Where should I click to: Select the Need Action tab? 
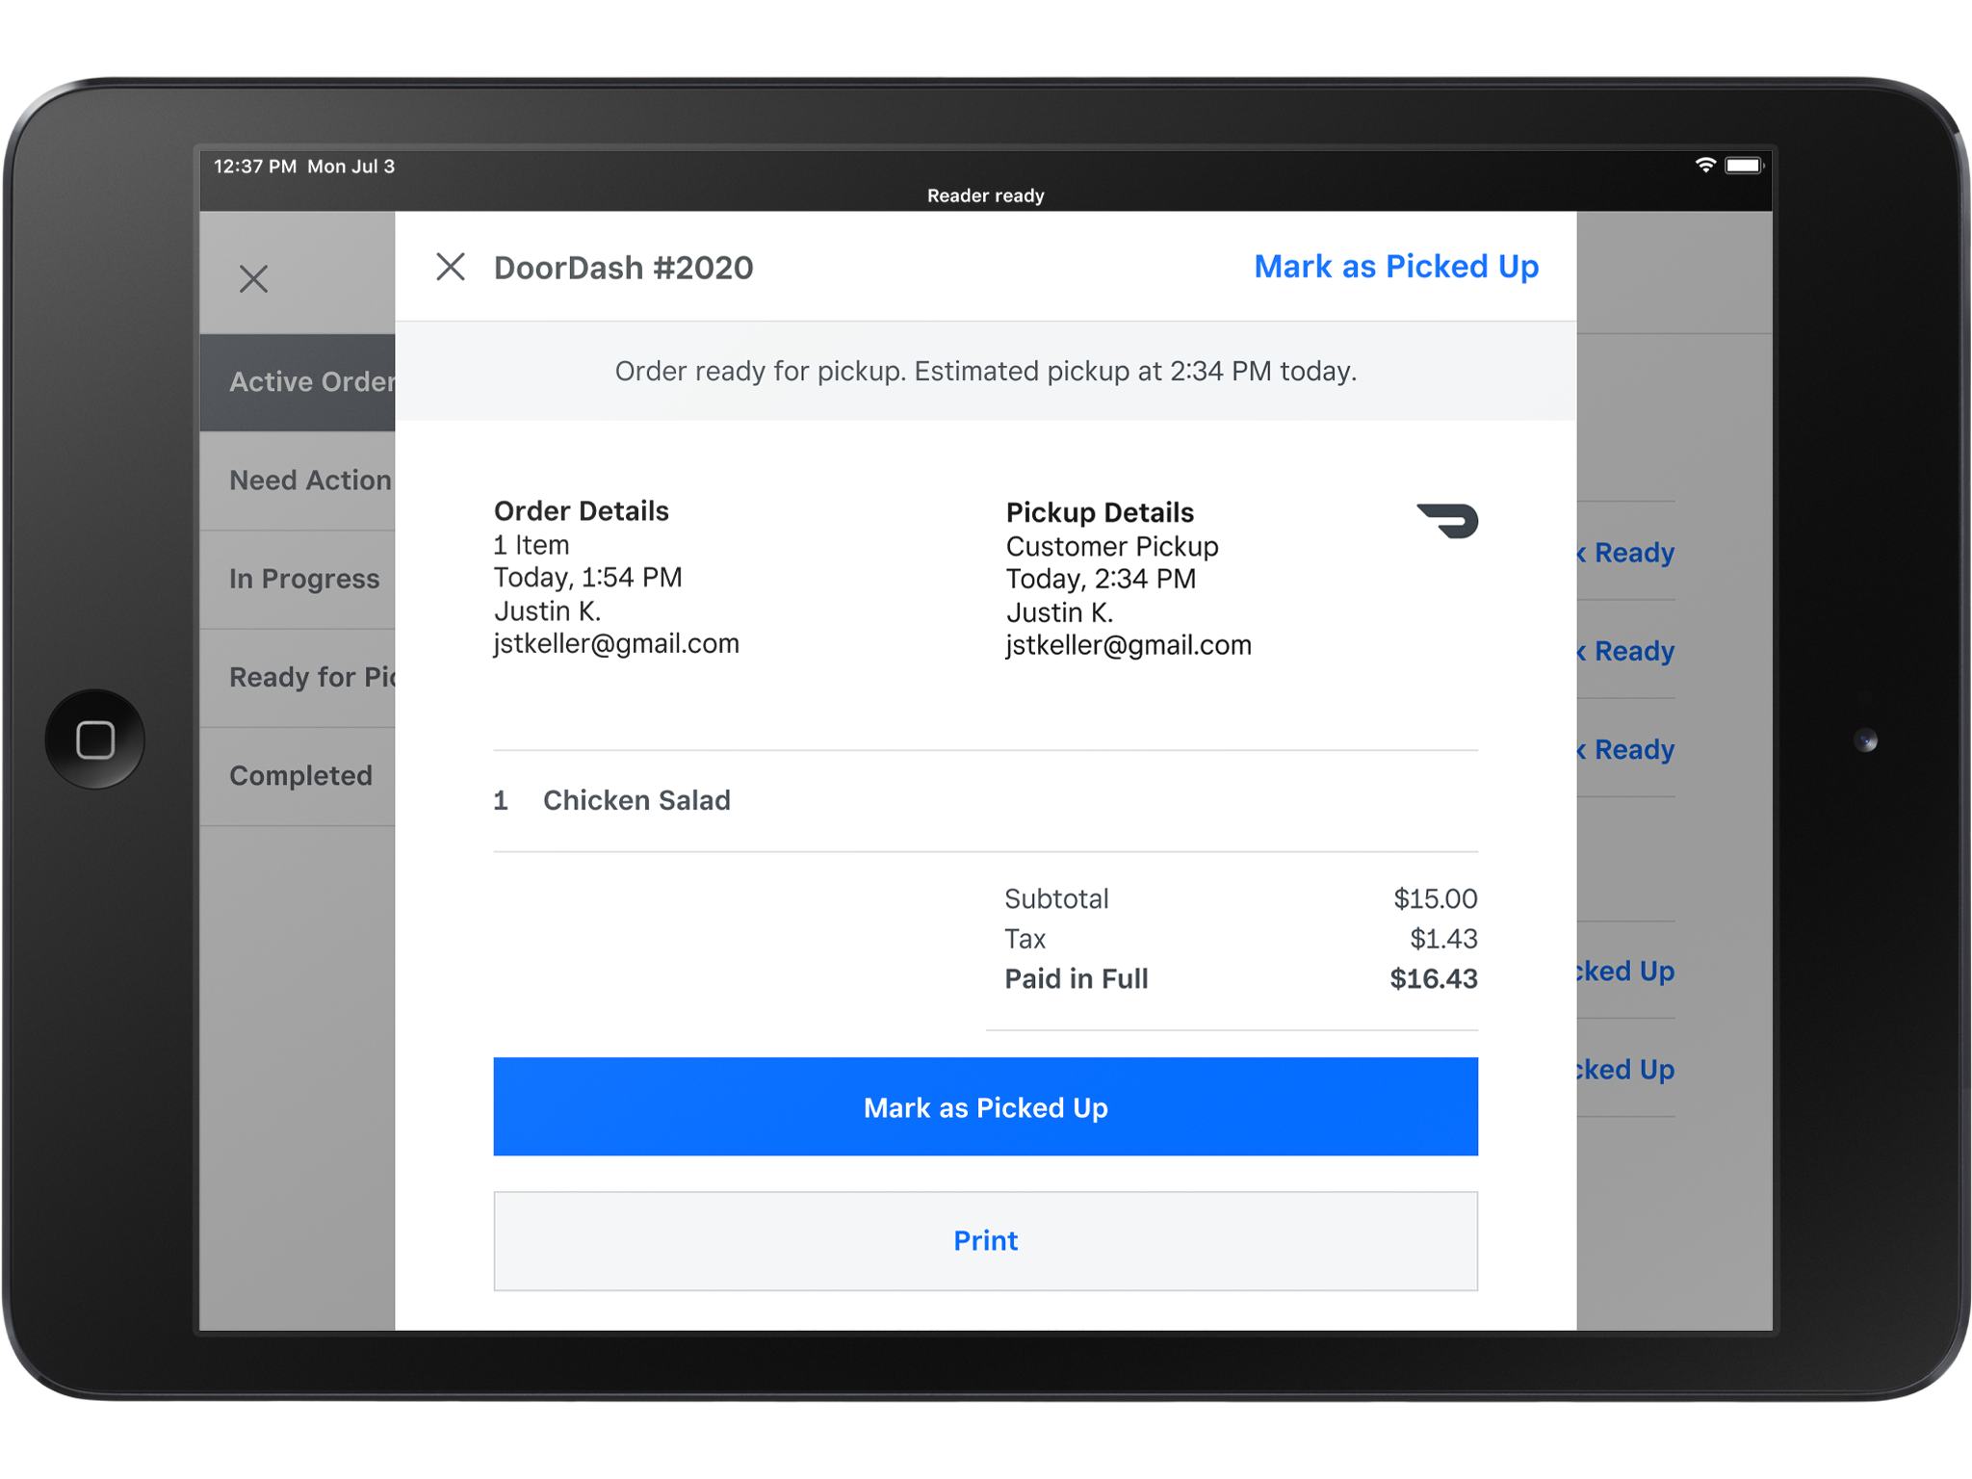coord(298,480)
